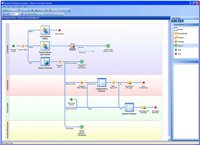Open the View menu
The height and width of the screenshot is (145, 200).
click(13, 7)
